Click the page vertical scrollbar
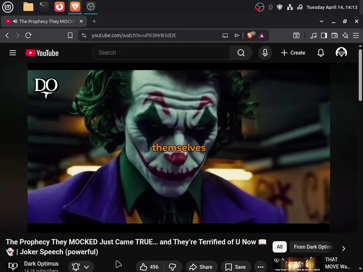The image size is (363, 272). click(360, 75)
